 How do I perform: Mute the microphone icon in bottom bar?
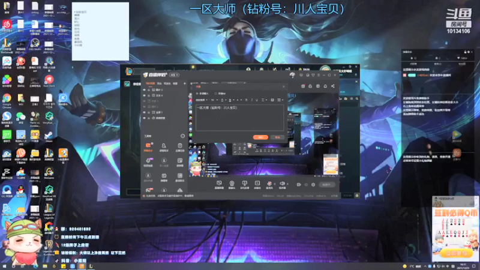269,184
